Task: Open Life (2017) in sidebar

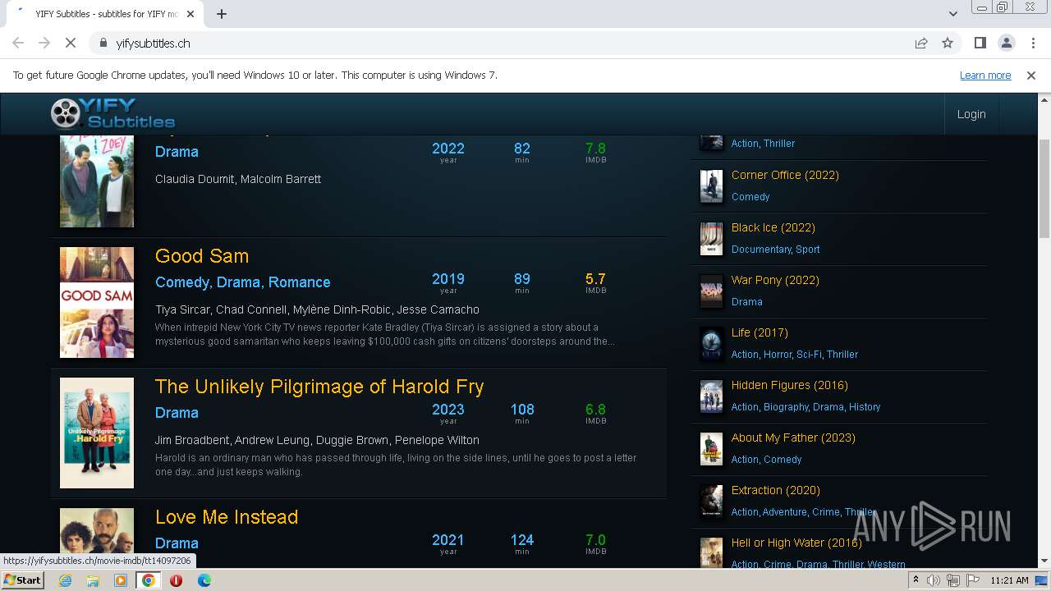Action: [x=760, y=332]
